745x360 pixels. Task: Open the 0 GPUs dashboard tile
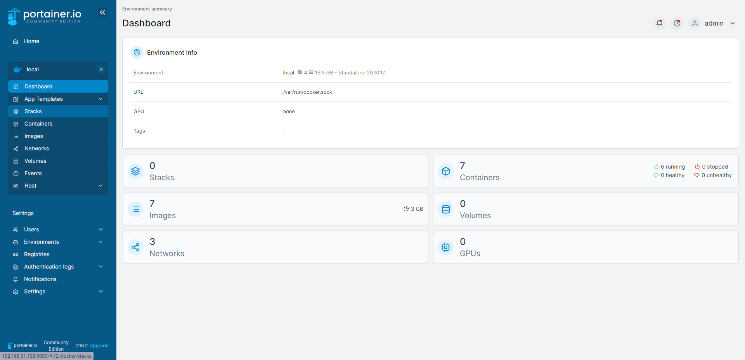tap(586, 247)
